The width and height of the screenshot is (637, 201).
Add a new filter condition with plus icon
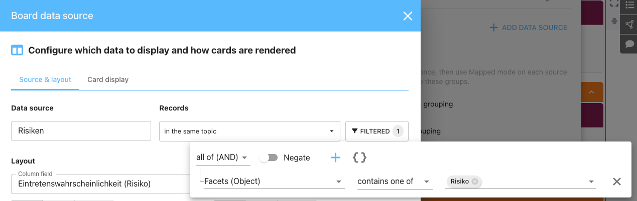tap(335, 158)
